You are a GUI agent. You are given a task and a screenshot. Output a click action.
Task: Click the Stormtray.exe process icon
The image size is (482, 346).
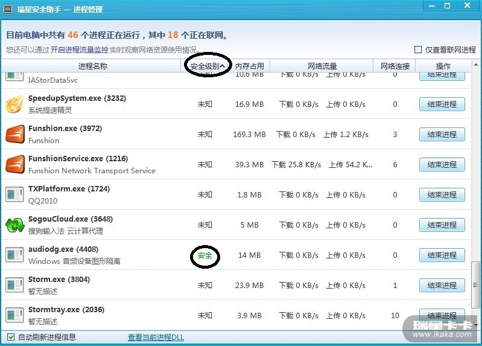pos(14,315)
